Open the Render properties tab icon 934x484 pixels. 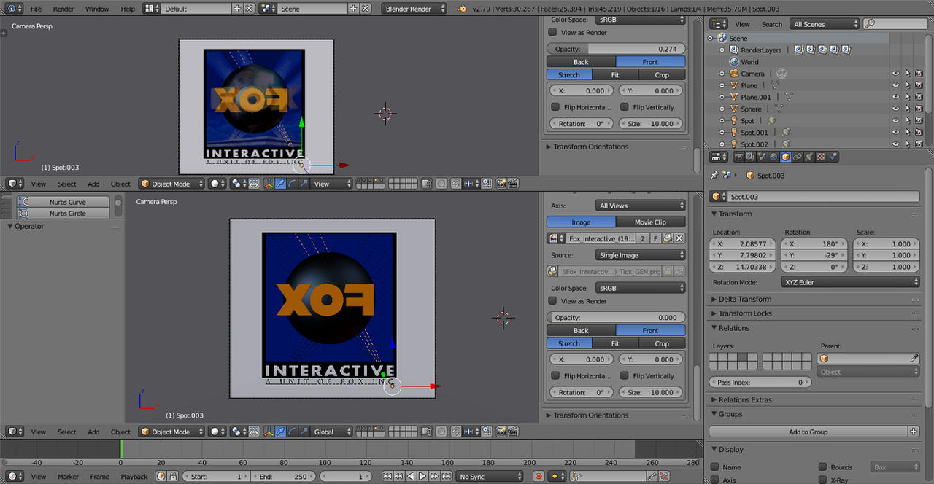point(738,157)
